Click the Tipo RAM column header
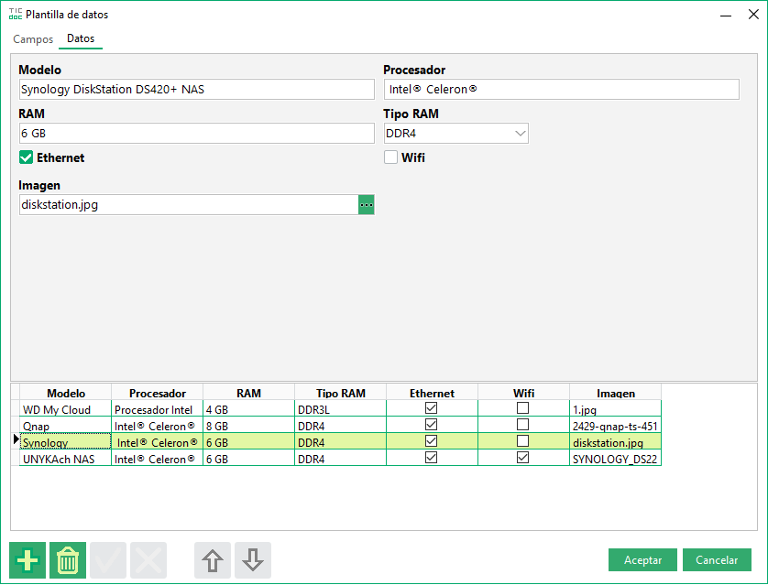 pos(340,393)
